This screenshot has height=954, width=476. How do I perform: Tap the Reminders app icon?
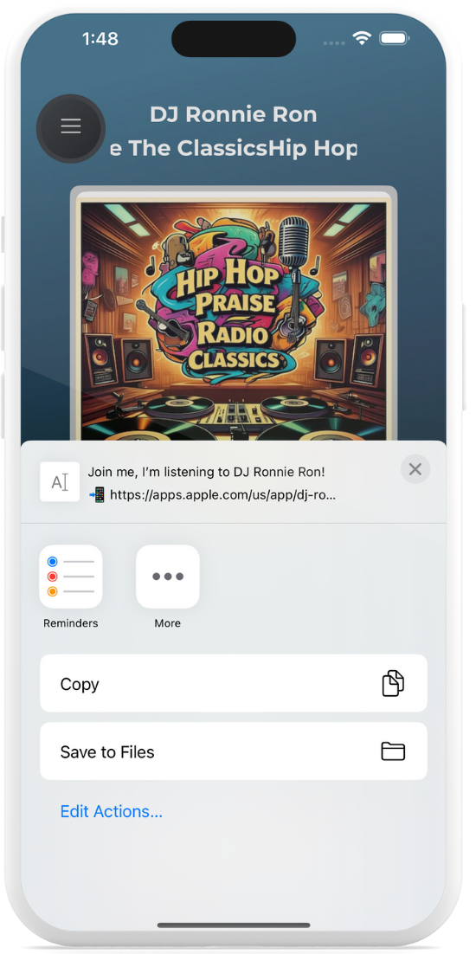pyautogui.click(x=70, y=577)
